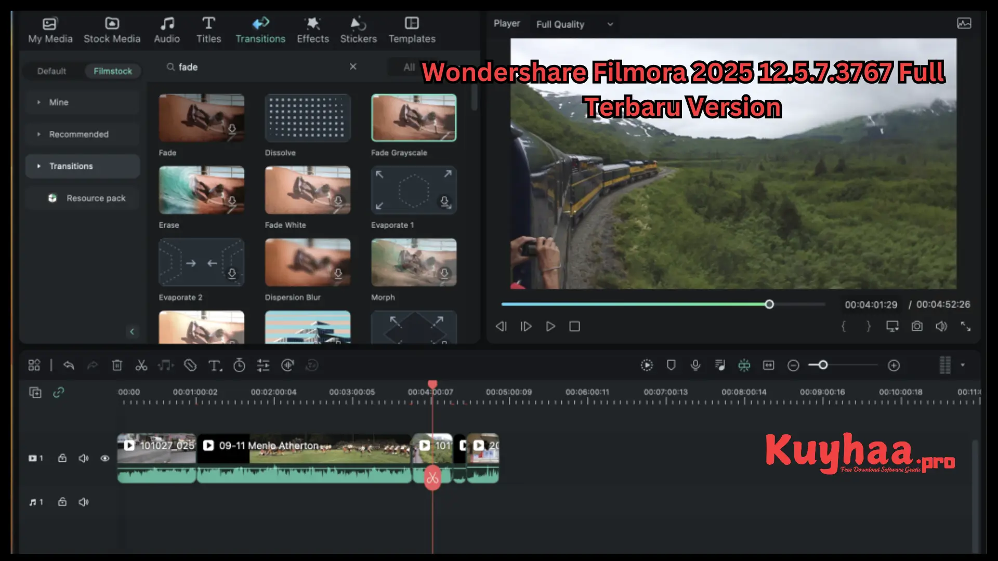Split clip with scissors tool
This screenshot has height=561, width=998.
click(x=141, y=365)
